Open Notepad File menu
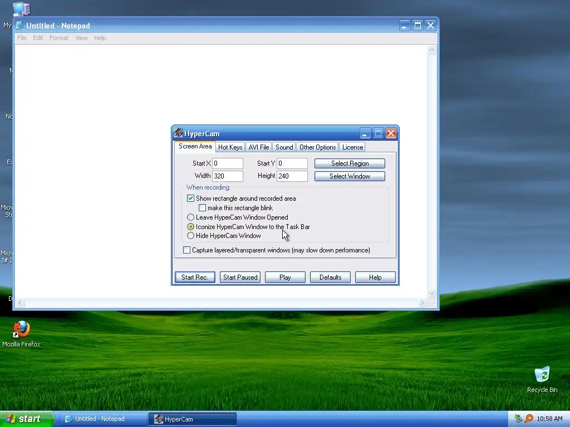Image resolution: width=570 pixels, height=427 pixels. click(22, 38)
